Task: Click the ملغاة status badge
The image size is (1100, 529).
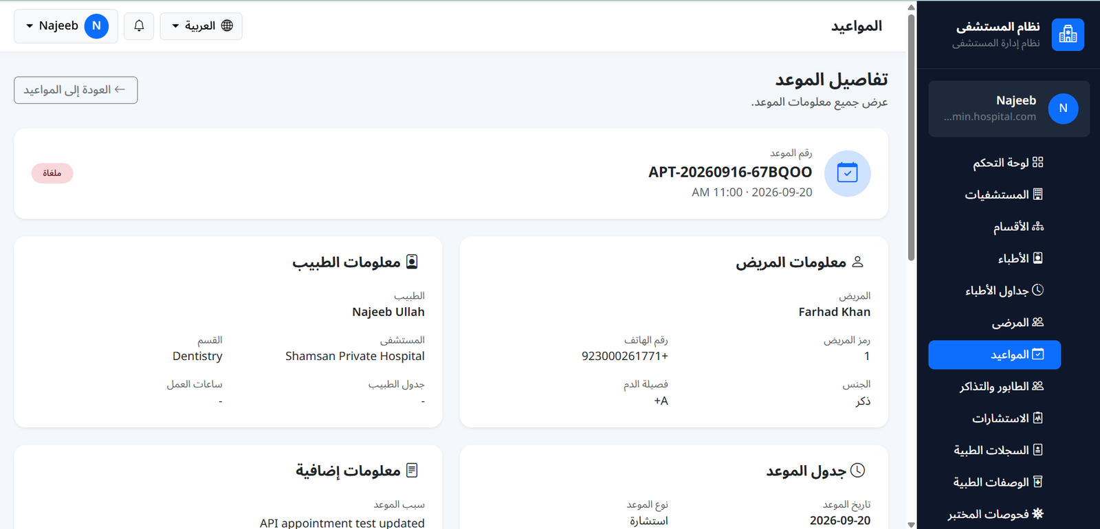Action: click(52, 173)
